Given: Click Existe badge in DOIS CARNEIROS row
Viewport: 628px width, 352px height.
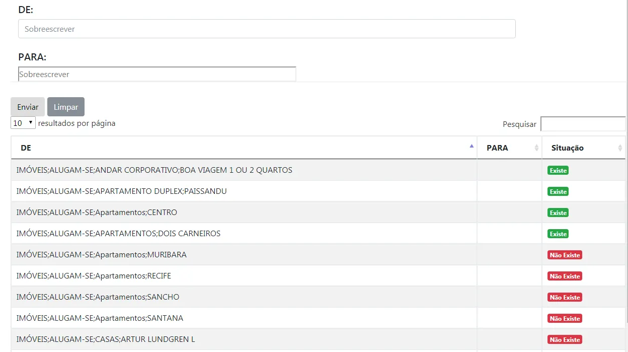Looking at the screenshot, I should pyautogui.click(x=558, y=234).
